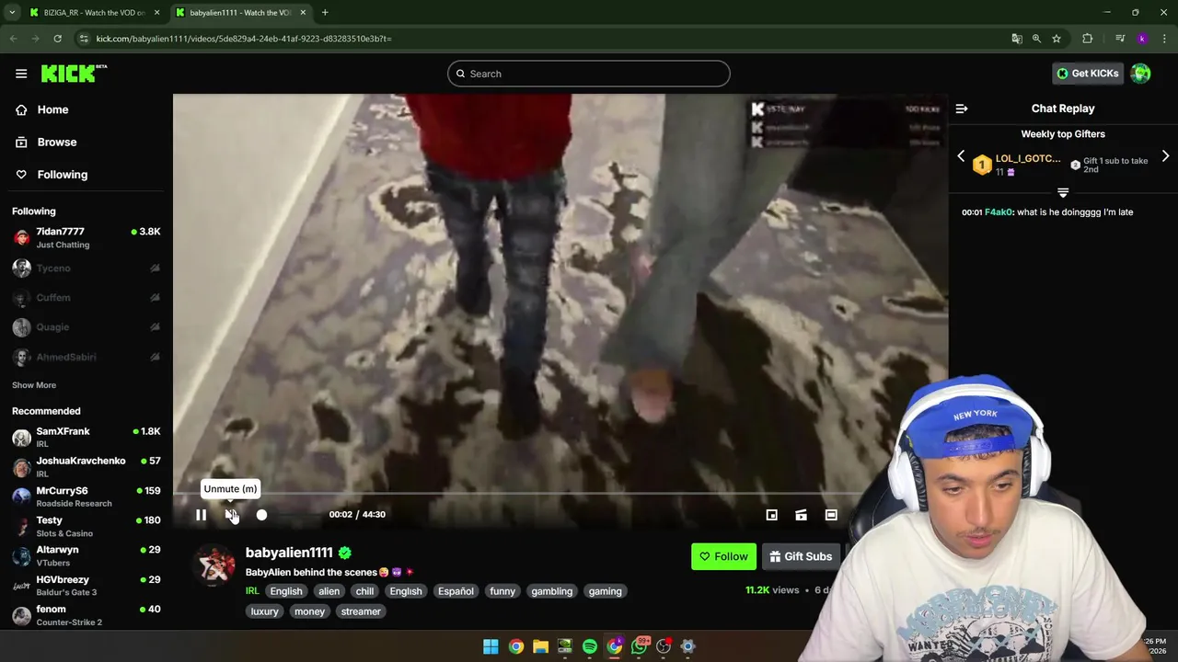Enable picture-in-picture mode icon
Image resolution: width=1178 pixels, height=662 pixels.
(x=772, y=515)
